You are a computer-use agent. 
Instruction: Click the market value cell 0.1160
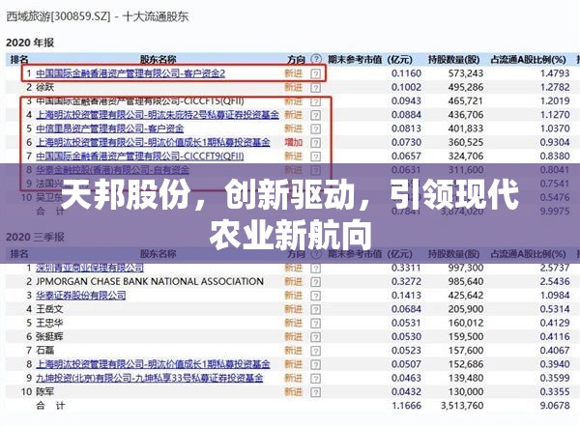pos(407,73)
